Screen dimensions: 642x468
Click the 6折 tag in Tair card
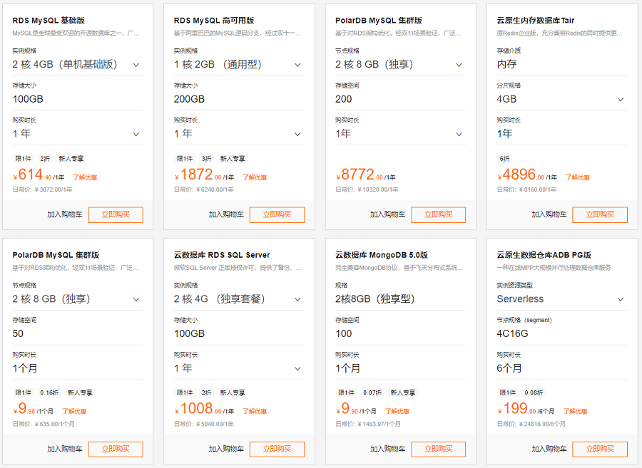pos(505,159)
